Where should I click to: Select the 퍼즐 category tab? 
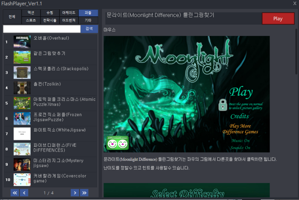[88, 13]
